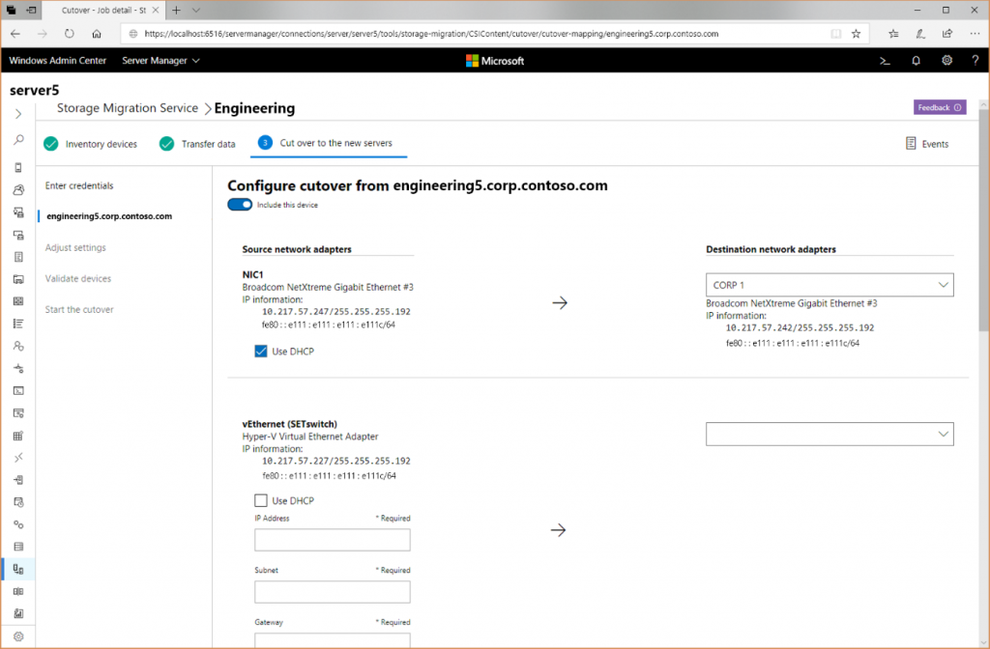Open the Azure hybrid cloud icon

[18, 190]
